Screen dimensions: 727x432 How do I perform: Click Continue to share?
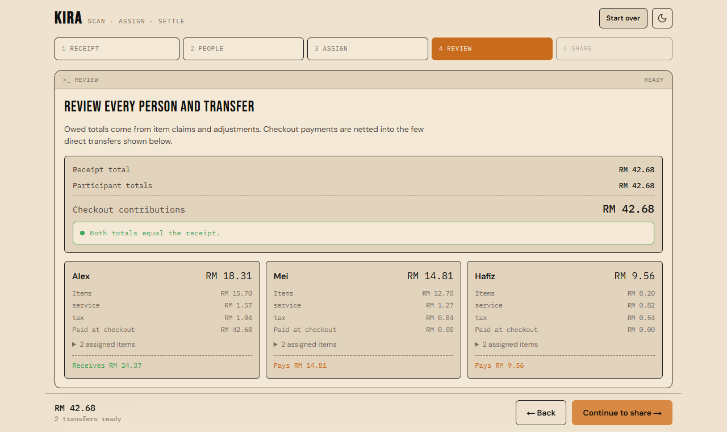[622, 413]
